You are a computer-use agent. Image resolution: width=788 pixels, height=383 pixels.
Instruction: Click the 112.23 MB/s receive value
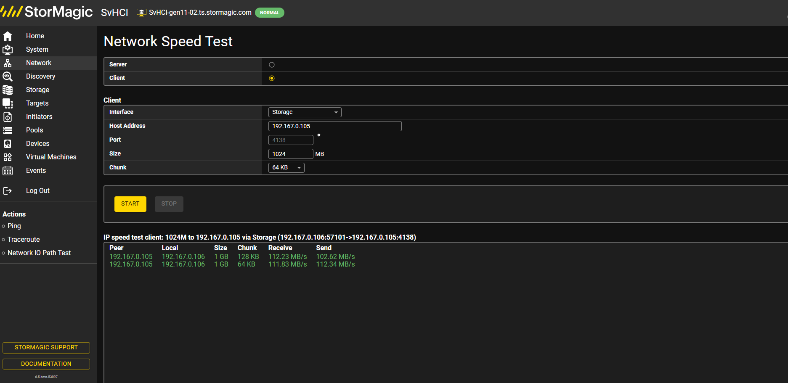(288, 257)
